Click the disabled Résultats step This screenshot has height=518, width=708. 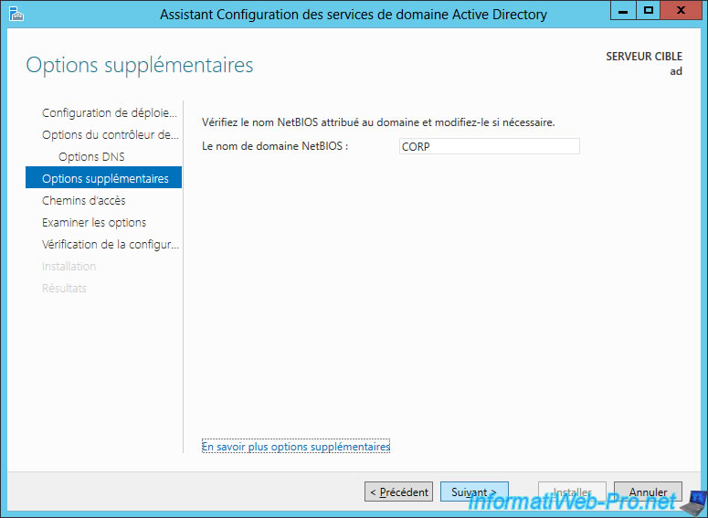click(x=64, y=288)
